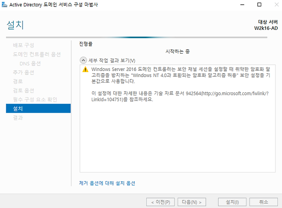Close the wizard window

[x=277, y=5]
